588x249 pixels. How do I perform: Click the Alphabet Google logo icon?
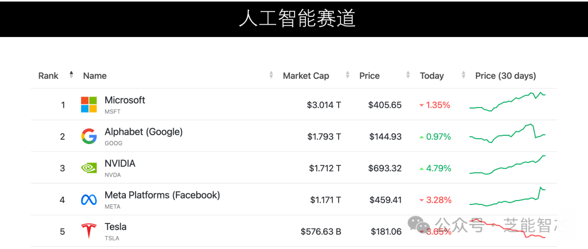89,136
